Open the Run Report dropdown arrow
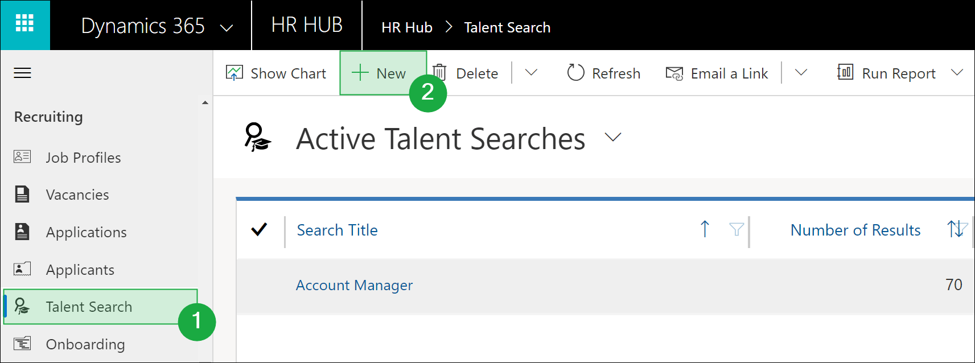975x363 pixels. 957,72
